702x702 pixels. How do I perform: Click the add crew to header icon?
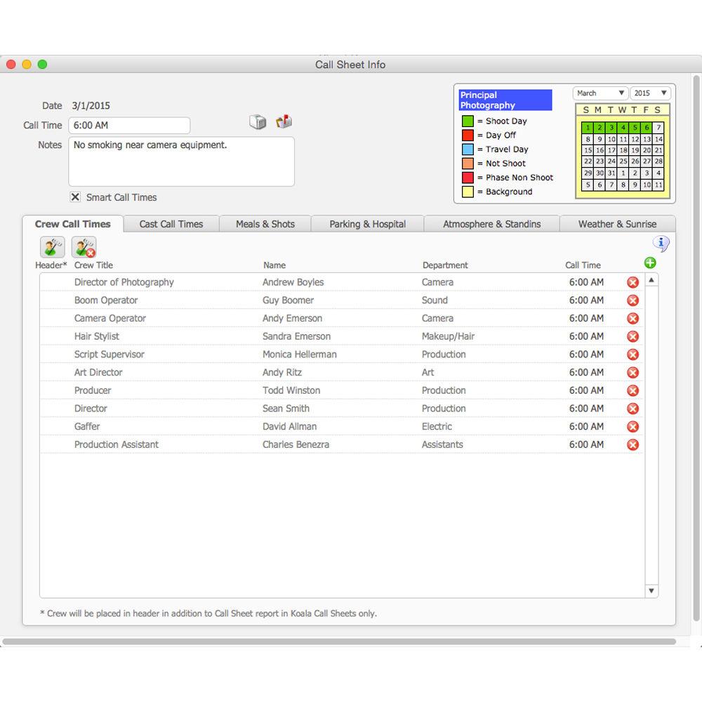pos(52,247)
